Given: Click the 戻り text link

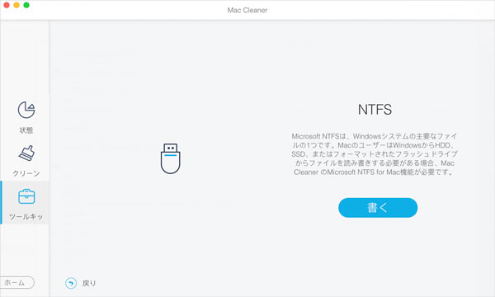Looking at the screenshot, I should [x=89, y=283].
